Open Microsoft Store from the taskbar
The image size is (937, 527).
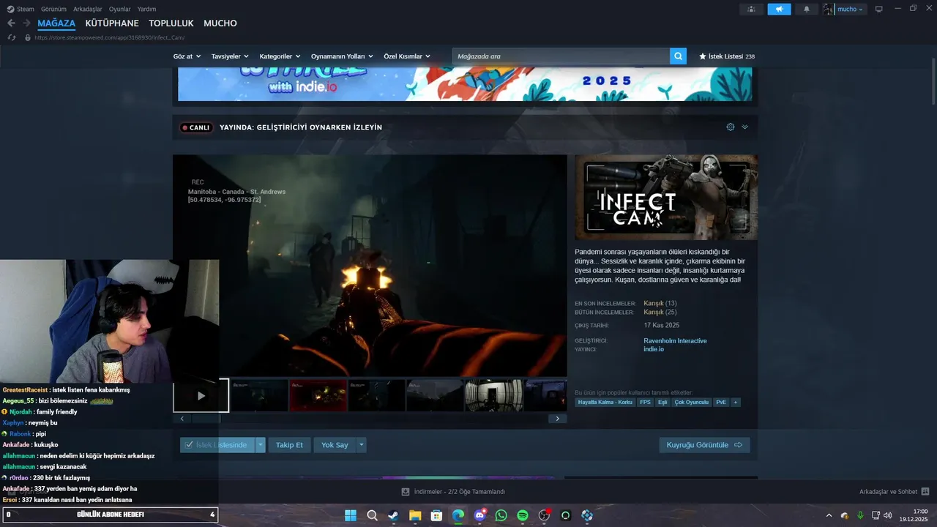point(436,515)
